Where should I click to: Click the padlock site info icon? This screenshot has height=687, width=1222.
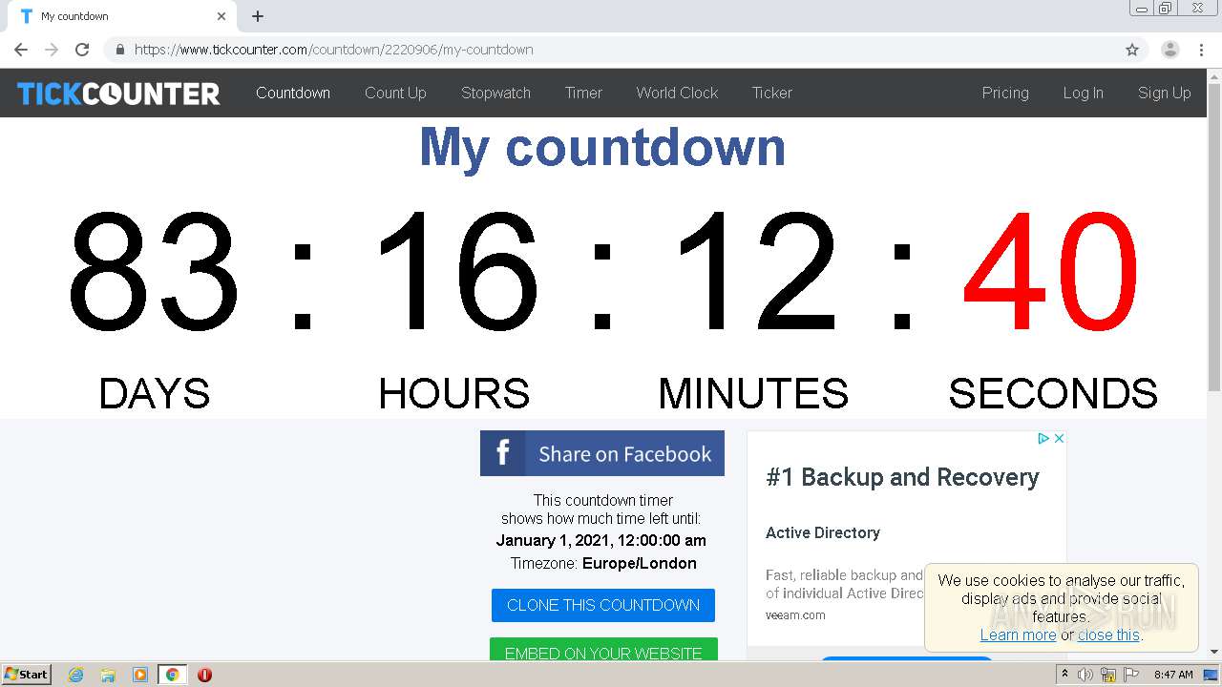(x=120, y=50)
